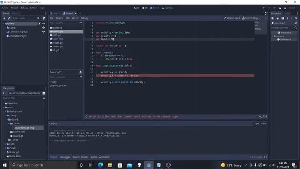
Task: Switch to the Import dock tab
Action: (x=15, y=13)
